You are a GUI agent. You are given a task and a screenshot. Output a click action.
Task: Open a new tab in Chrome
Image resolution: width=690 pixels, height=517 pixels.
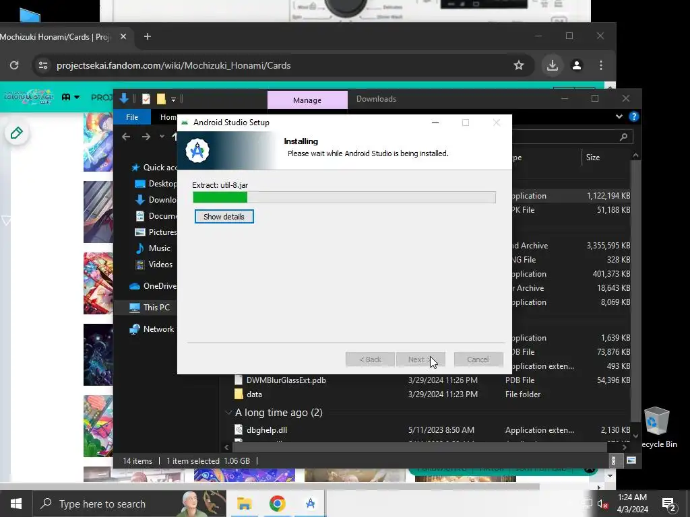tap(148, 36)
